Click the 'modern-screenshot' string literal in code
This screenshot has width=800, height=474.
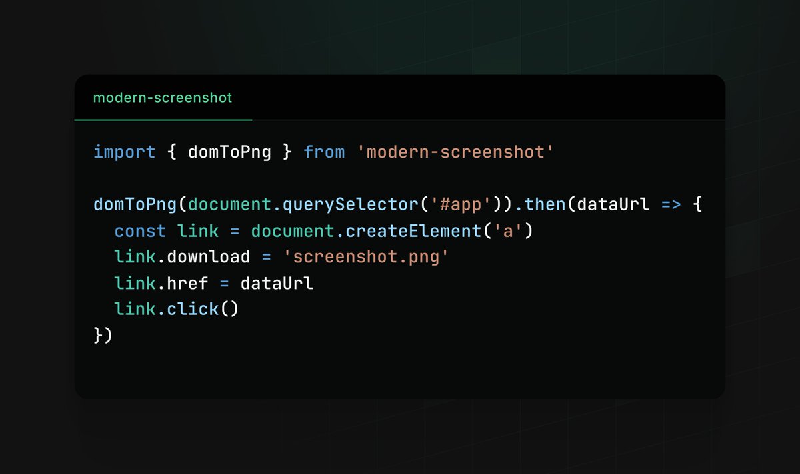456,152
